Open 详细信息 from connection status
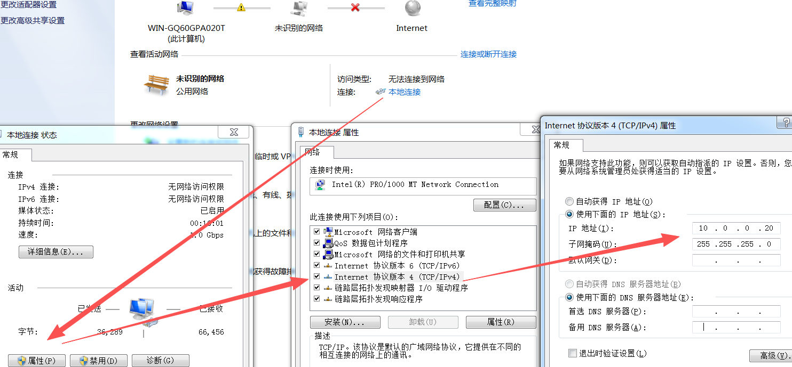This screenshot has width=792, height=367. [56, 251]
